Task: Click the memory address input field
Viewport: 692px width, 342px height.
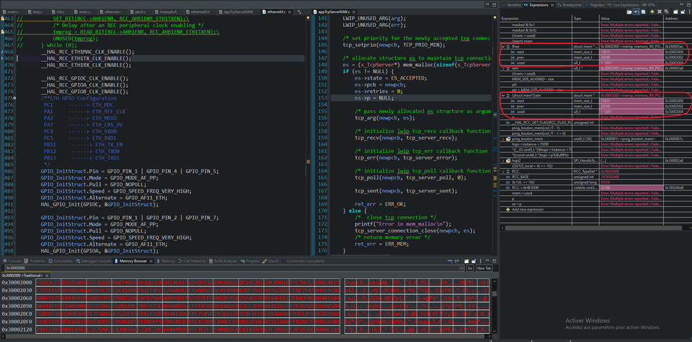Action: (x=232, y=268)
